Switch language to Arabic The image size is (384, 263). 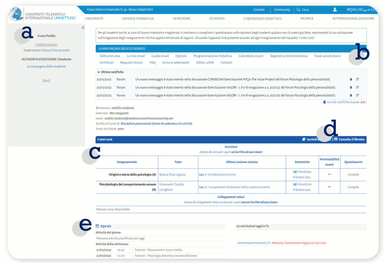[367, 9]
